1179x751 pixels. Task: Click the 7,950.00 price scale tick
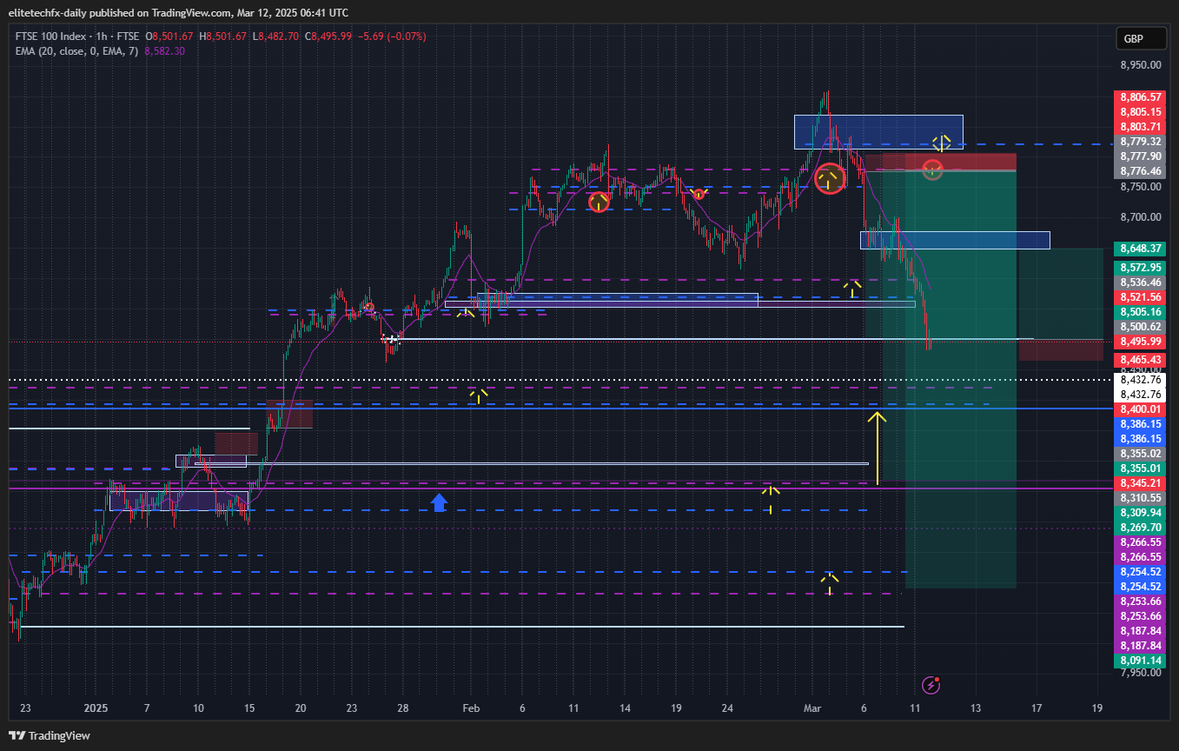point(1140,673)
